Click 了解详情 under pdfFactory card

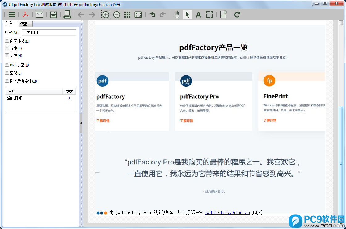coord(103,121)
